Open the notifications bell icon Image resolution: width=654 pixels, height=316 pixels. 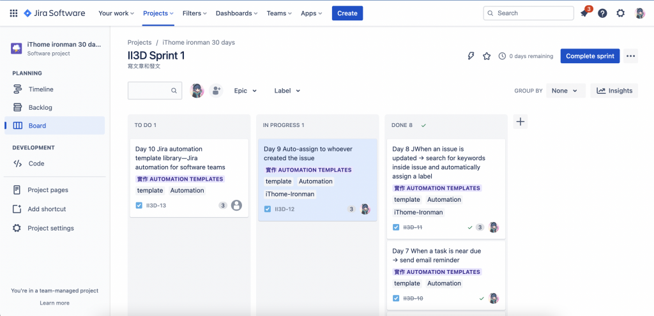[x=584, y=13]
